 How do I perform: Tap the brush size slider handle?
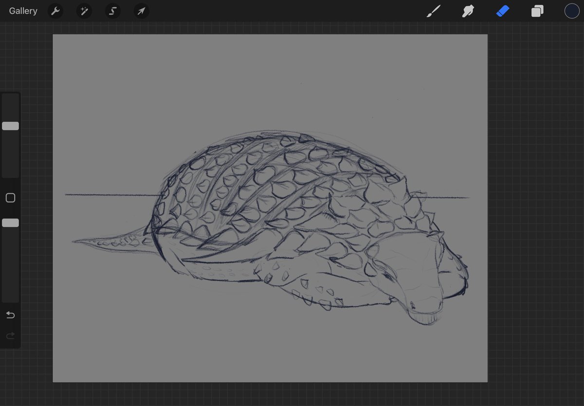click(10, 126)
